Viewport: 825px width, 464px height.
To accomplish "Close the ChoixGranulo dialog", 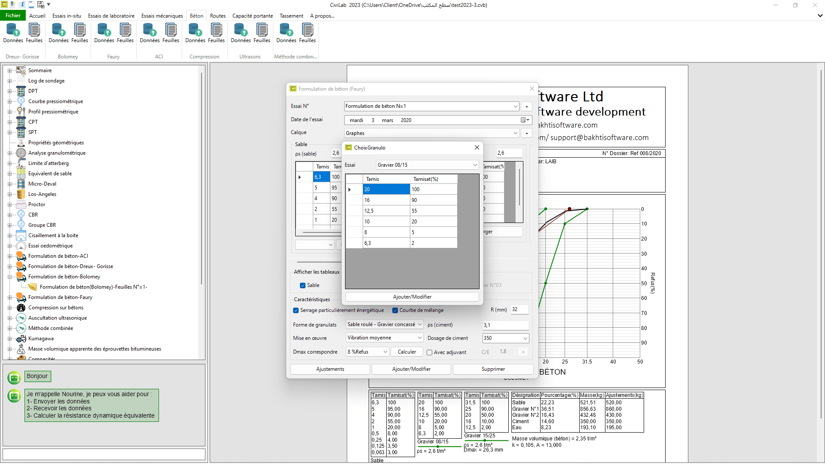I will point(477,147).
